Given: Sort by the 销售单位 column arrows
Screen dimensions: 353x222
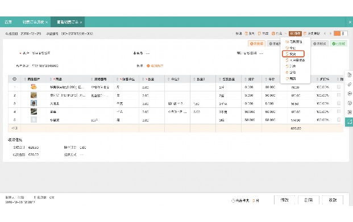Looking at the screenshot, I should click(x=117, y=79).
